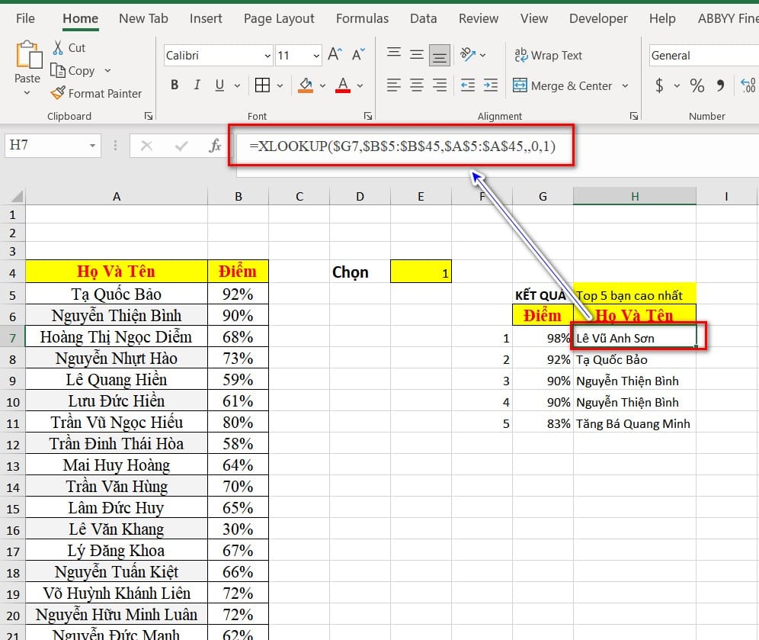Toggle Middle Align vertical alignment

coord(416,54)
